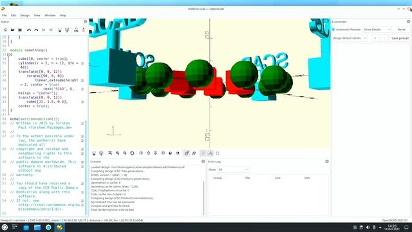Switch to the Right view icon
Screen dimensions: 412x232
click(141, 153)
